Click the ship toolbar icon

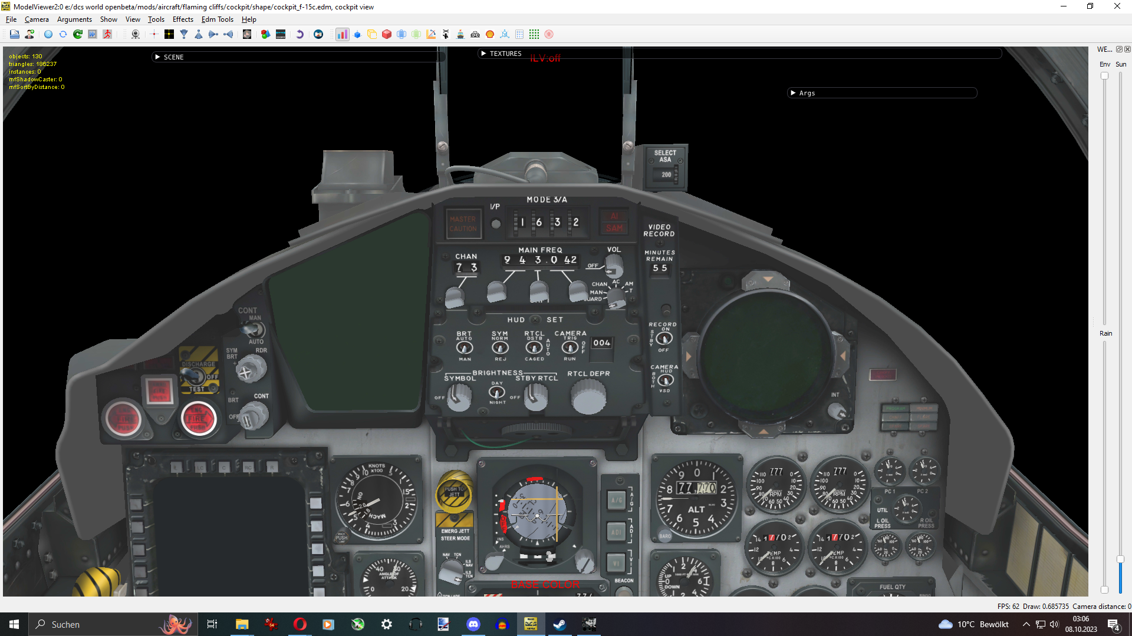[460, 34]
